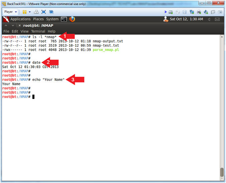Image resolution: width=226 pixels, height=183 pixels.
Task: Click the rightmost VMware toolbar message icon
Action: 220,12
